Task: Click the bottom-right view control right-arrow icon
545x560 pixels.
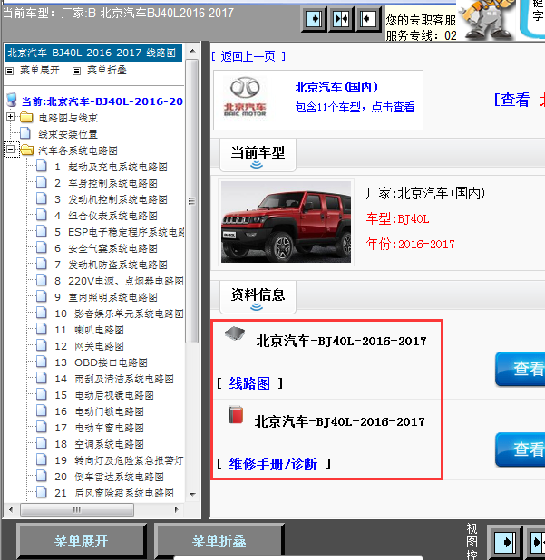Action: (504, 543)
